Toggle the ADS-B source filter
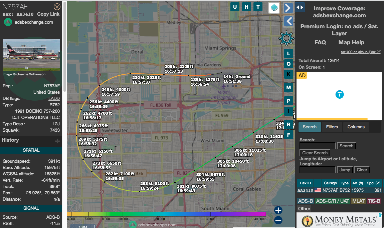The height and width of the screenshot is (228, 384). point(306,201)
